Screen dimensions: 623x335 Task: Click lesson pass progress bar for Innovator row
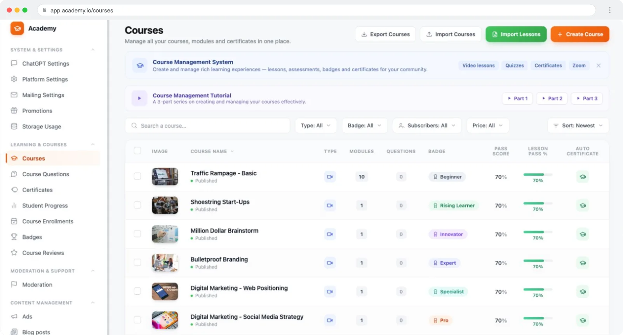click(538, 232)
